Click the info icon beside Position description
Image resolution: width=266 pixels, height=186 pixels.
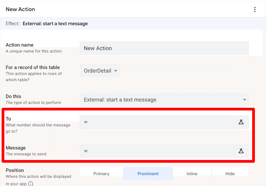(31, 184)
